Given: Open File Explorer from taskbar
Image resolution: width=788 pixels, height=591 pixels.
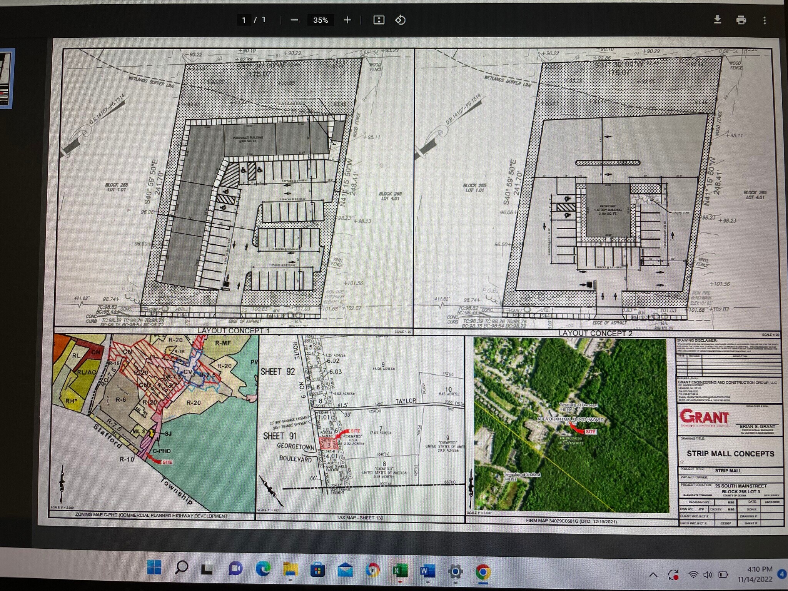Looking at the screenshot, I should point(290,569).
